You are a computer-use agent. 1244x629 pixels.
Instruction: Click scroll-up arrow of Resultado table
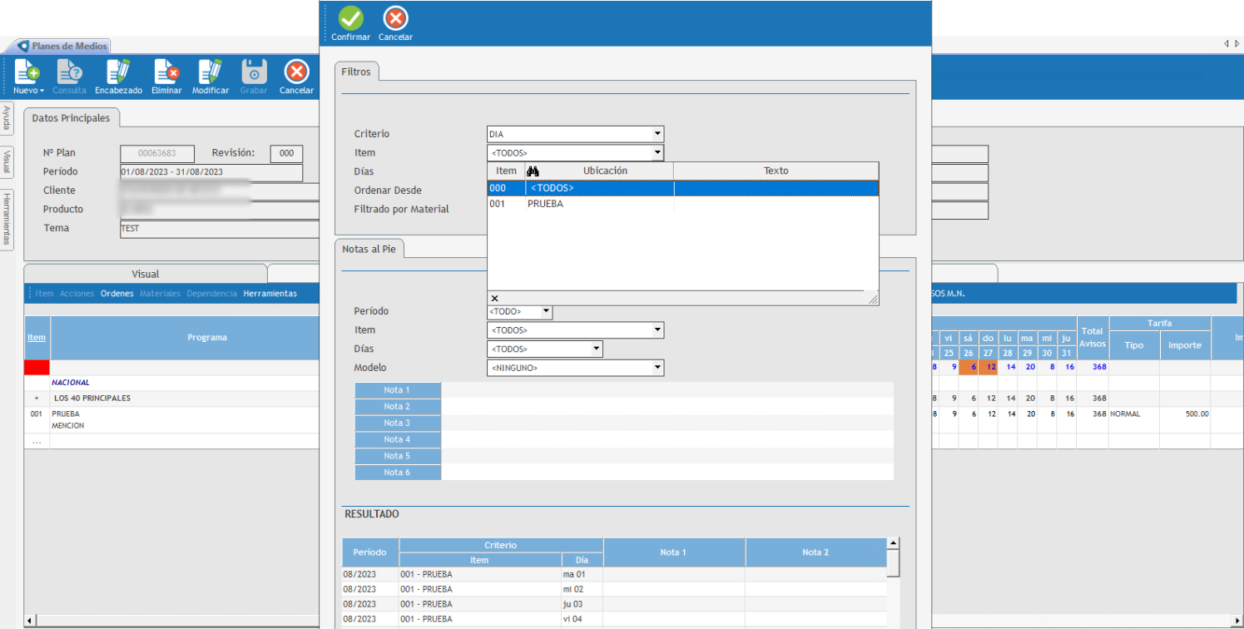[x=894, y=544]
